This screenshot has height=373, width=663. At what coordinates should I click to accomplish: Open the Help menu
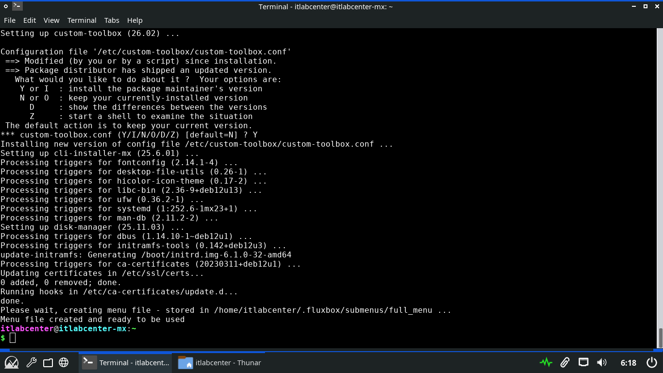[x=135, y=20]
